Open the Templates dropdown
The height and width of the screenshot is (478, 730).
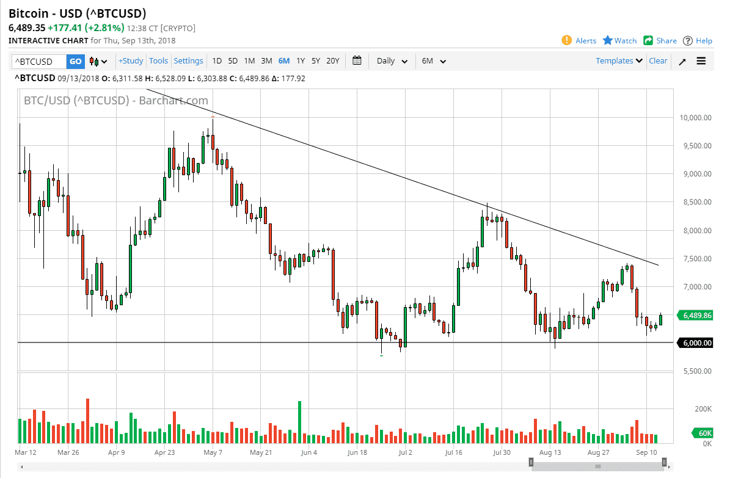[619, 60]
